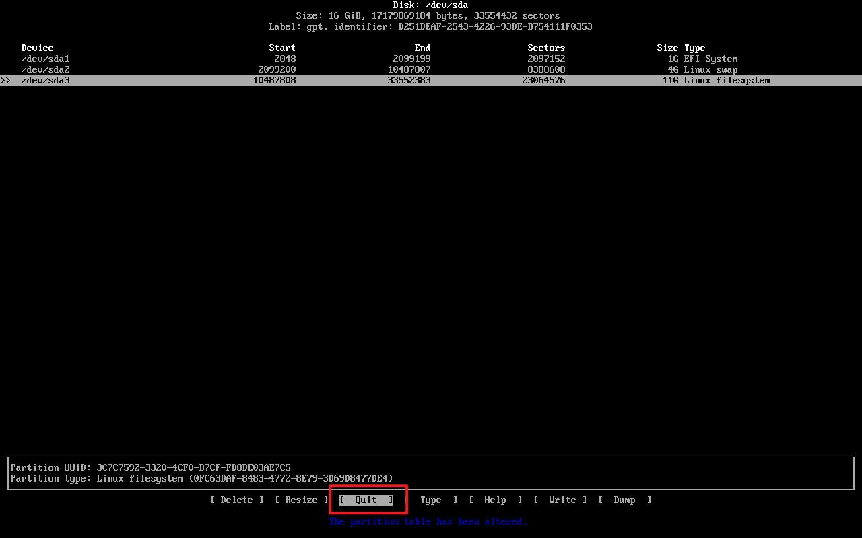
Task: Choose the Dump menu option
Action: [624, 500]
